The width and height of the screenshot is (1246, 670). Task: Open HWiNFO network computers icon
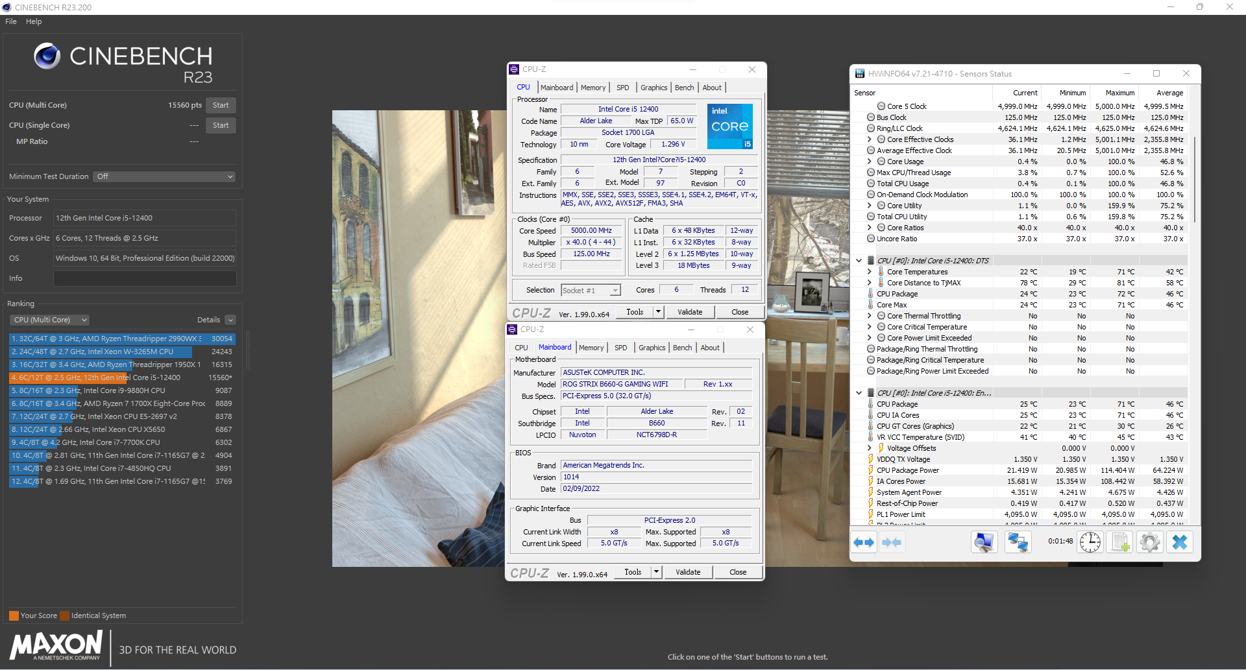click(1018, 542)
